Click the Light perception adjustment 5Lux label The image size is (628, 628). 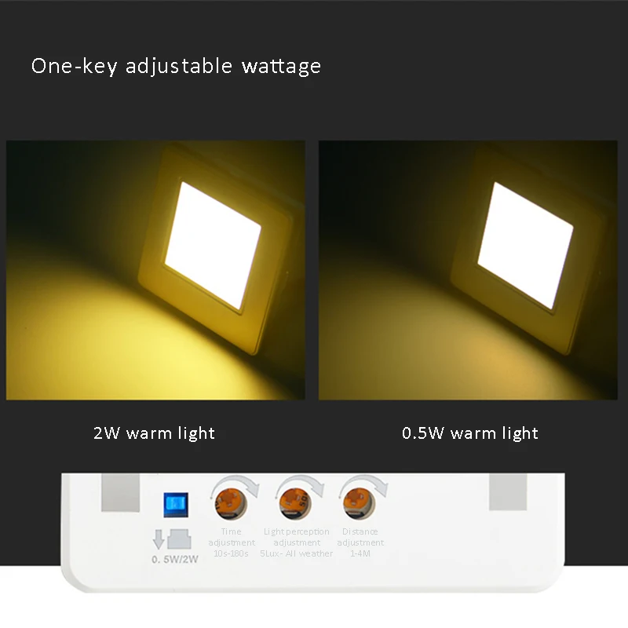[297, 542]
